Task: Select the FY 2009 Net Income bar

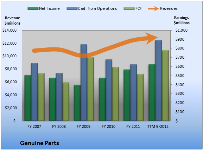Action: (x=77, y=103)
